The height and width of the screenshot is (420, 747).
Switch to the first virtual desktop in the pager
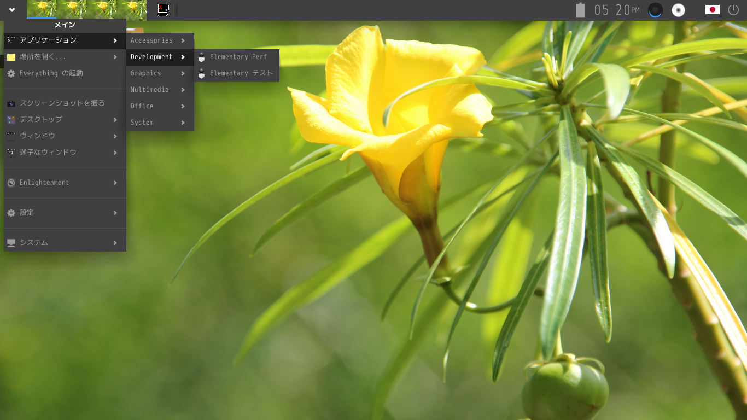[x=42, y=10]
